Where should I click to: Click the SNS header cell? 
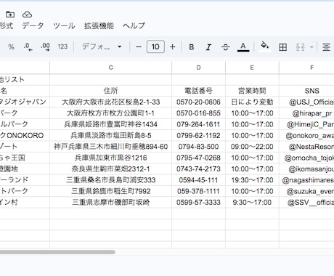(x=306, y=91)
